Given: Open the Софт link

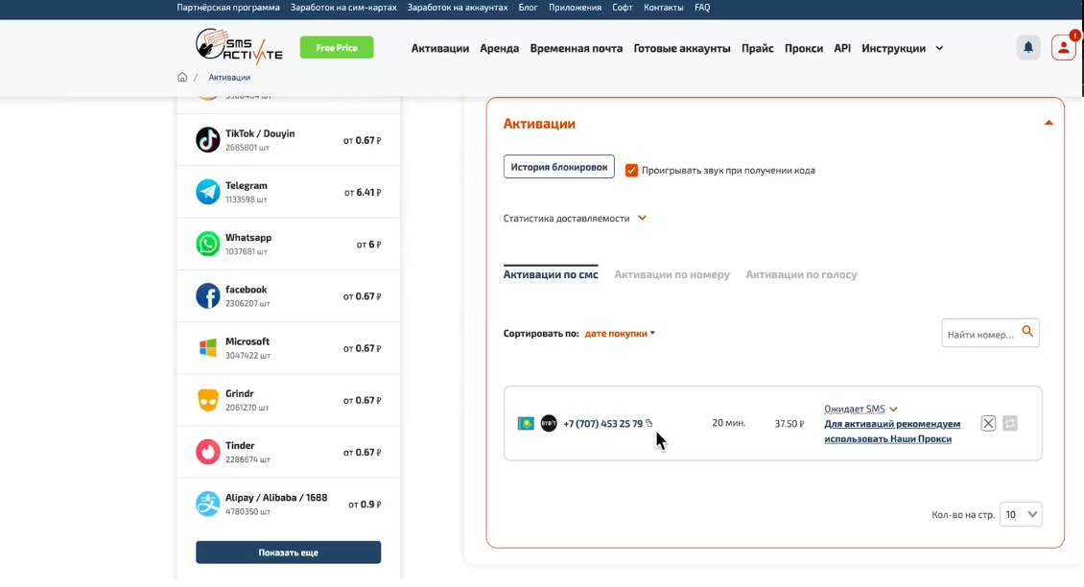Looking at the screenshot, I should tap(623, 8).
